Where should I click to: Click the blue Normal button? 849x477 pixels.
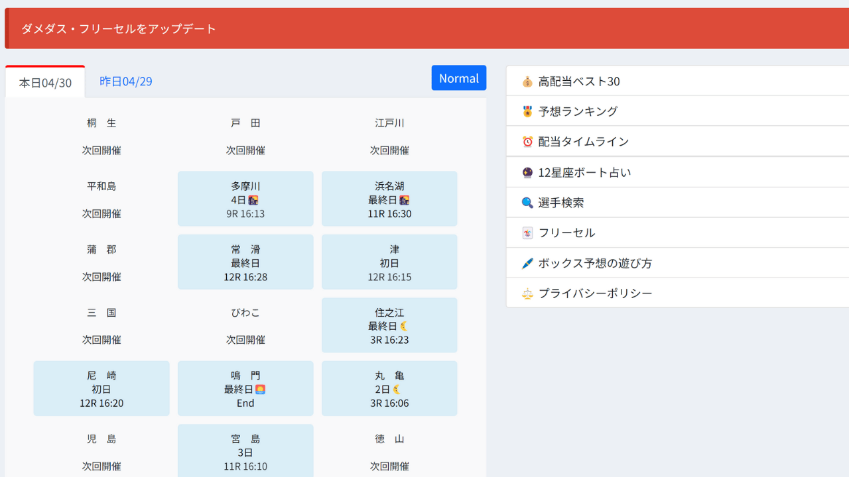coord(458,78)
